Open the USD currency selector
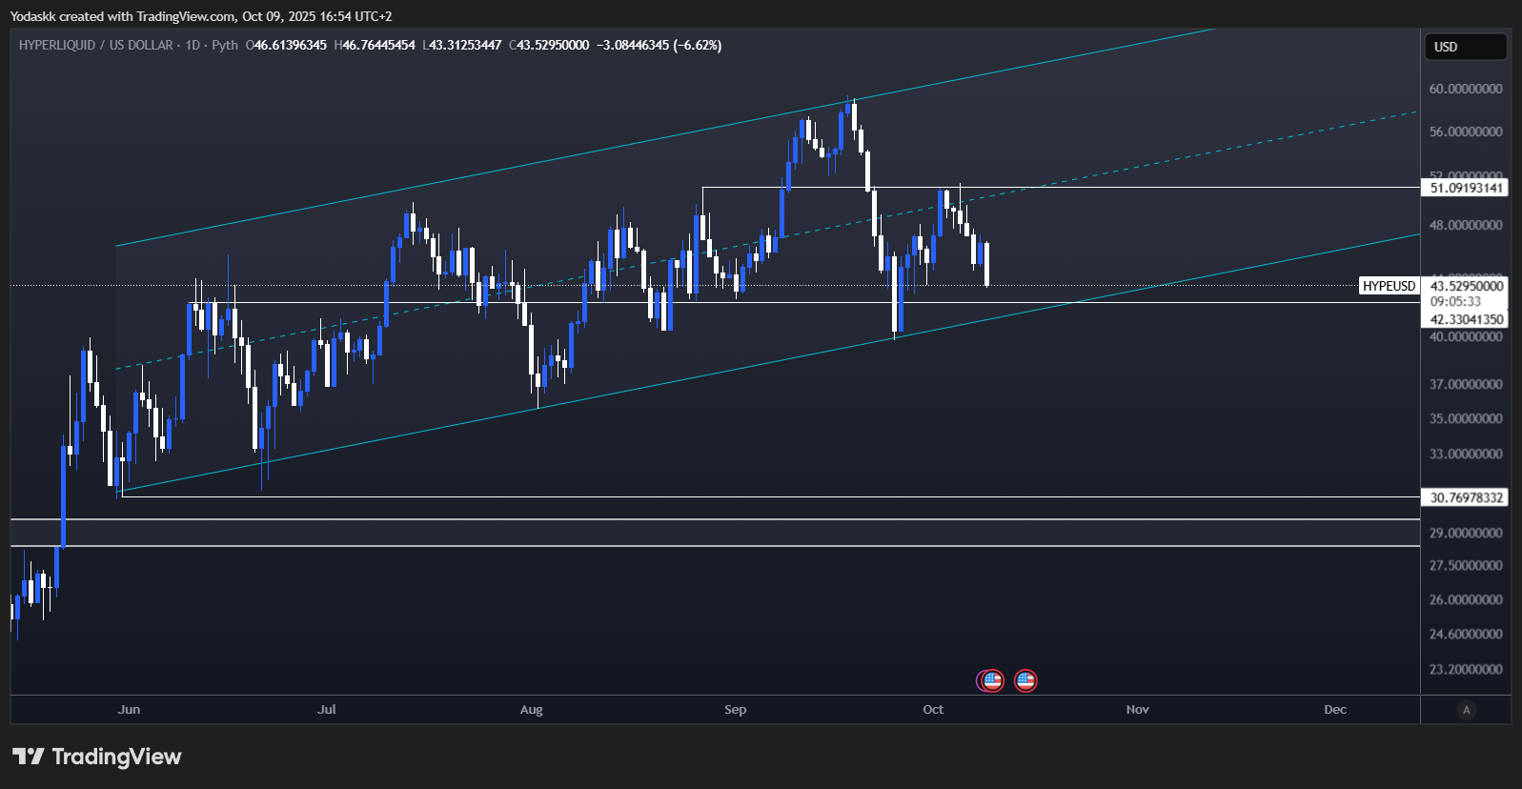1522x789 pixels. point(1465,47)
